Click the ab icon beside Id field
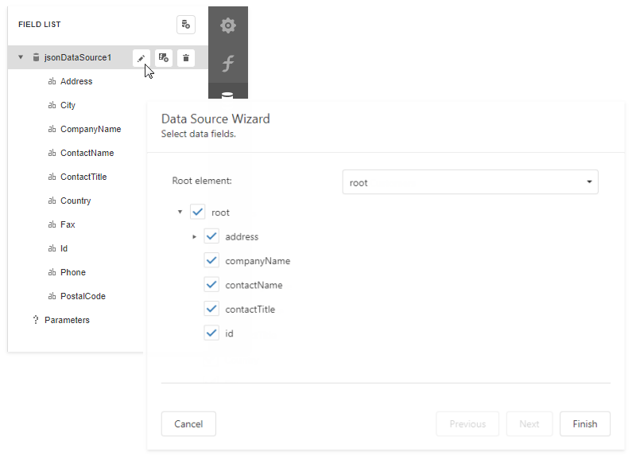The height and width of the screenshot is (456, 632). [52, 248]
